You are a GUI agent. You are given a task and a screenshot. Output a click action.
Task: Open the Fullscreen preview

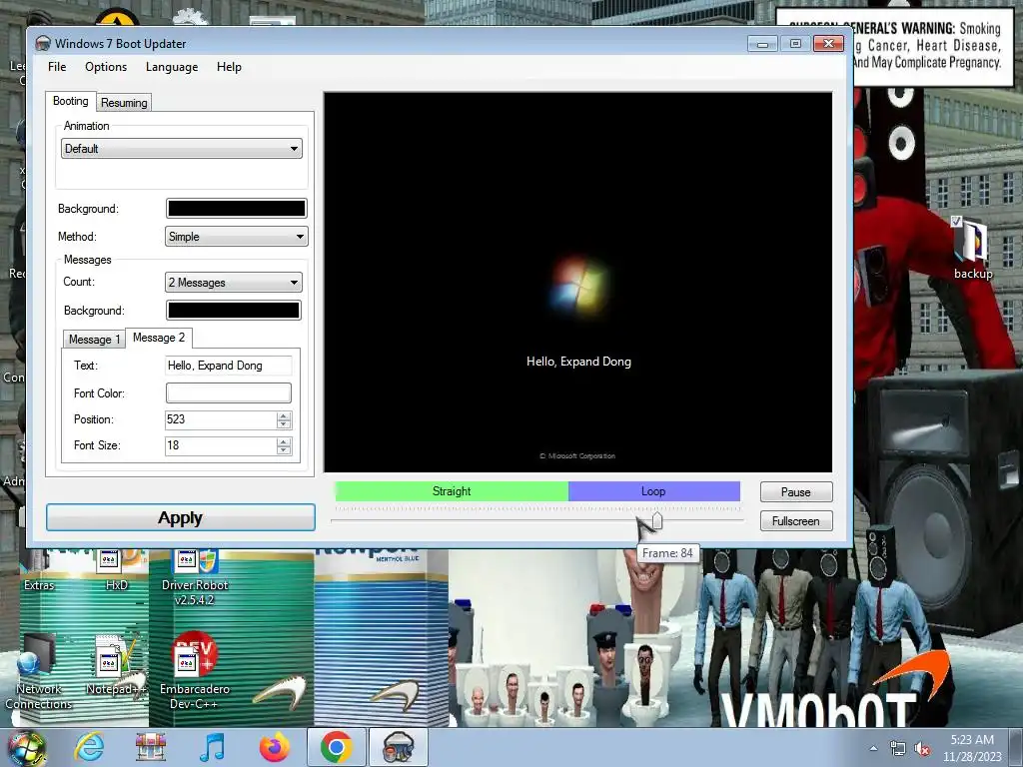pos(796,521)
